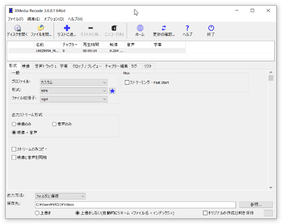This screenshot has width=282, height=224.
Task: Click the Remove from list minus icon
Action: tap(91, 28)
